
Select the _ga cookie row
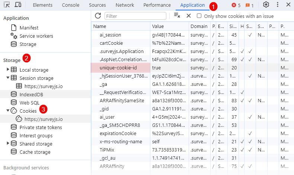(x=192, y=84)
